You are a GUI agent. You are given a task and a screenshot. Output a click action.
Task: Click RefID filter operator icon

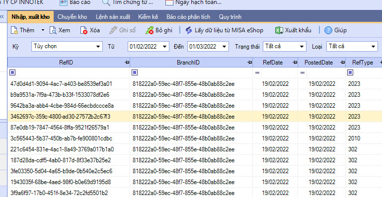(x=12, y=72)
